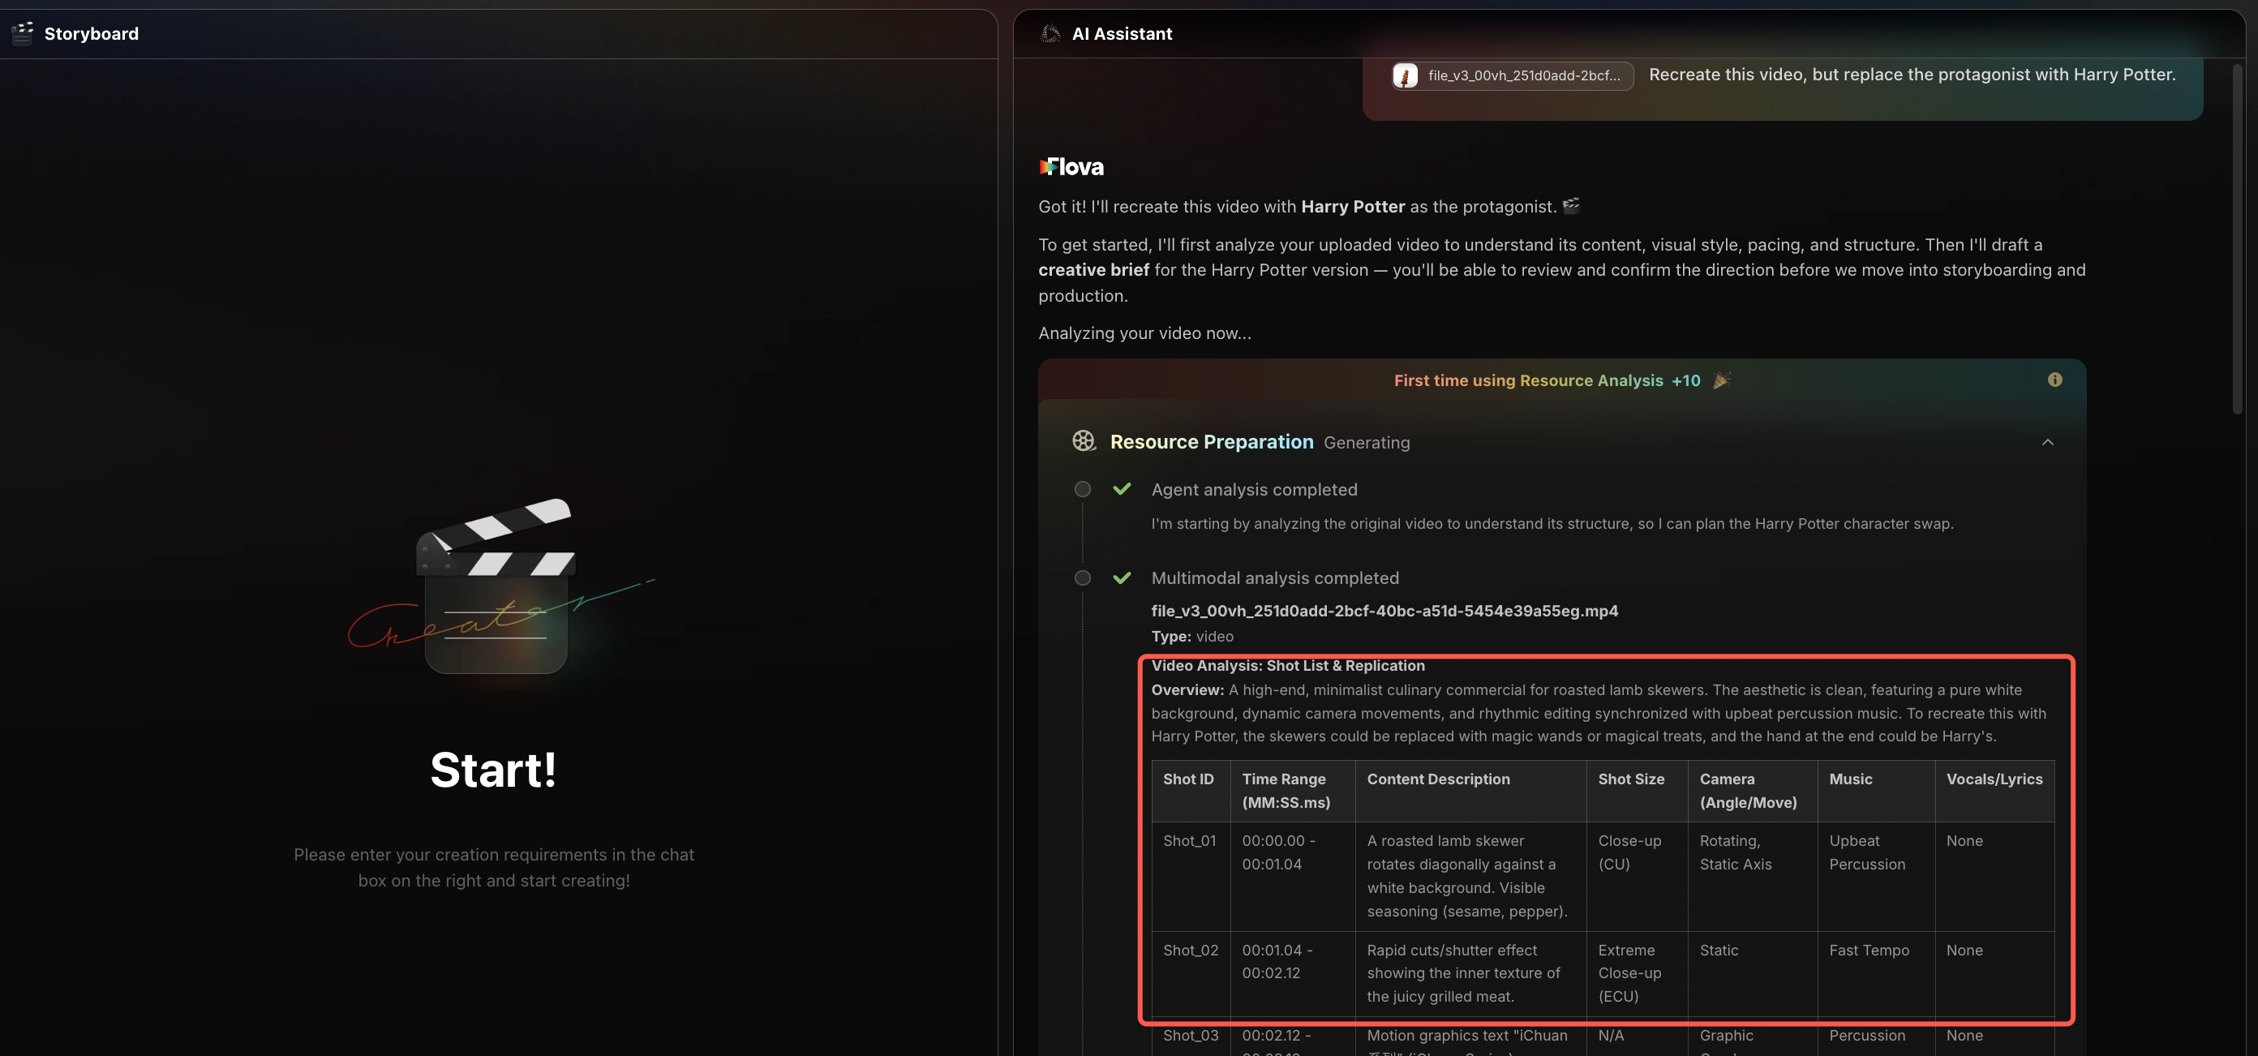Click First time using Resource Analysis banner

1528,380
